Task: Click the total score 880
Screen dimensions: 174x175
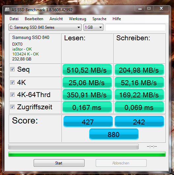Action: (x=114, y=134)
